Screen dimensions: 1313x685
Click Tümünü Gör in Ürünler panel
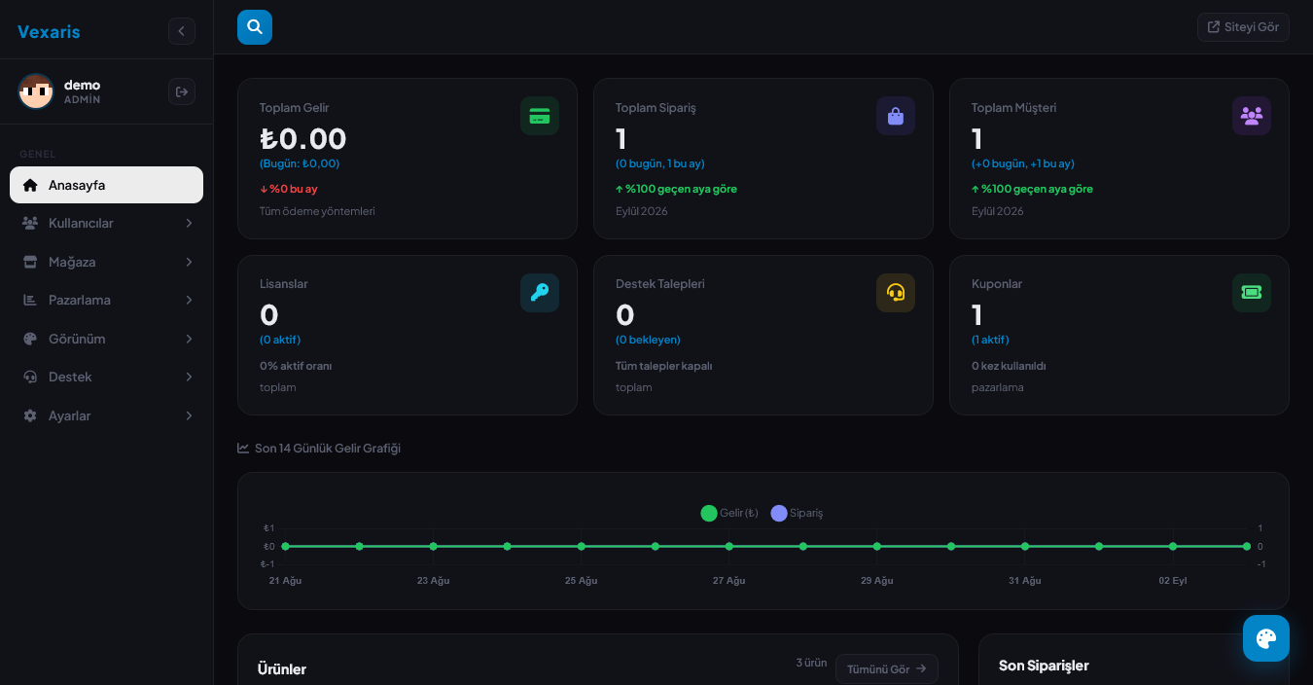coord(887,668)
